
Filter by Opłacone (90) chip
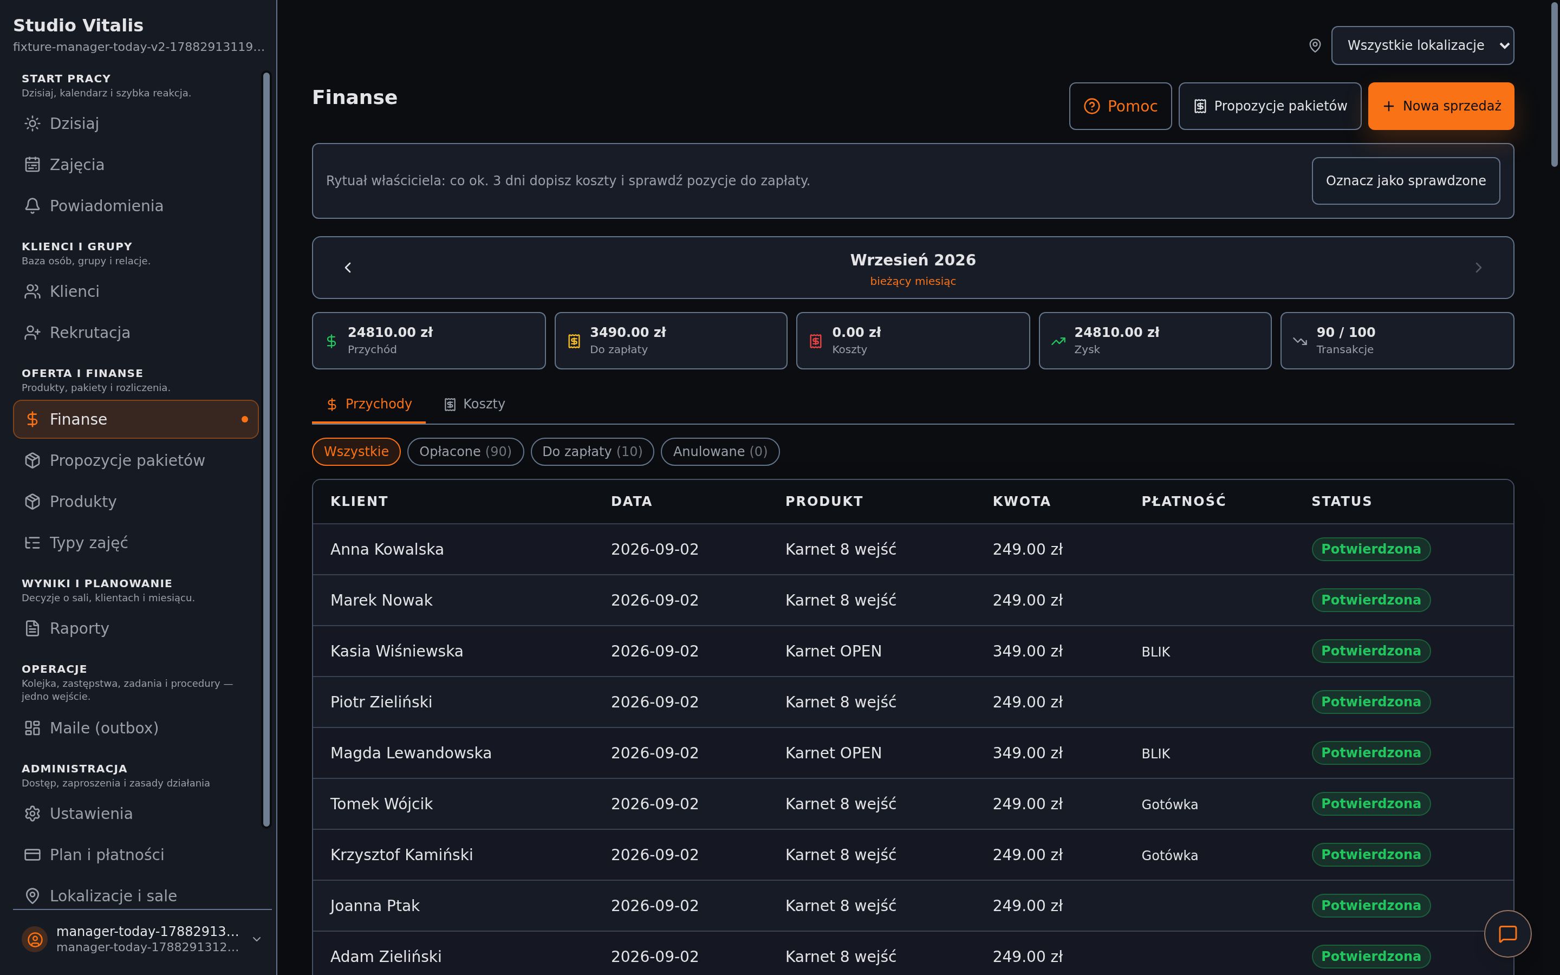tap(465, 451)
